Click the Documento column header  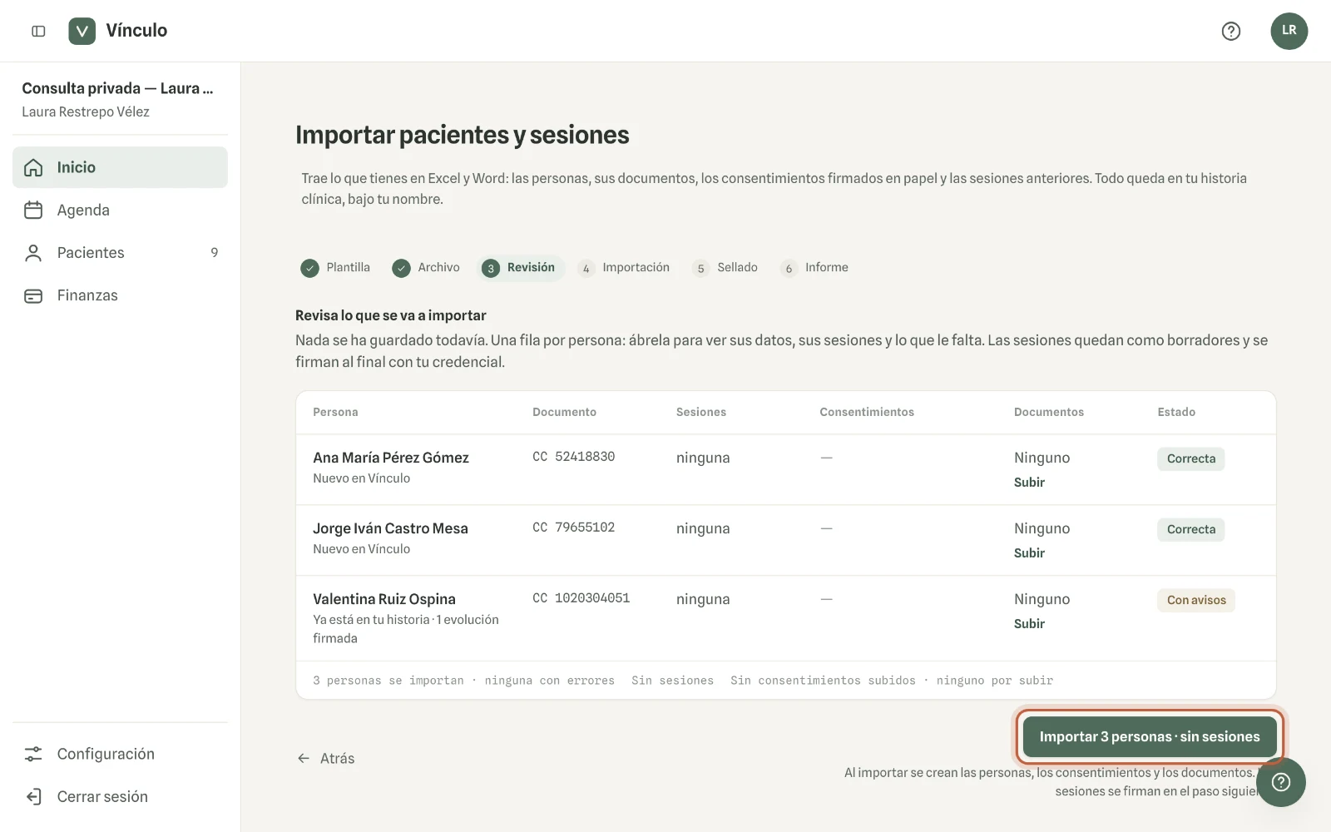pyautogui.click(x=564, y=412)
